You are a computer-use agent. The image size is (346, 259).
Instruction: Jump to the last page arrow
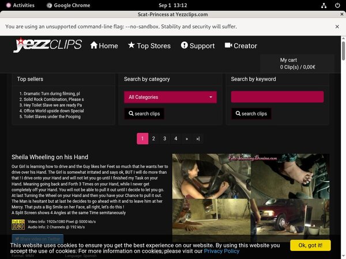[198, 139]
